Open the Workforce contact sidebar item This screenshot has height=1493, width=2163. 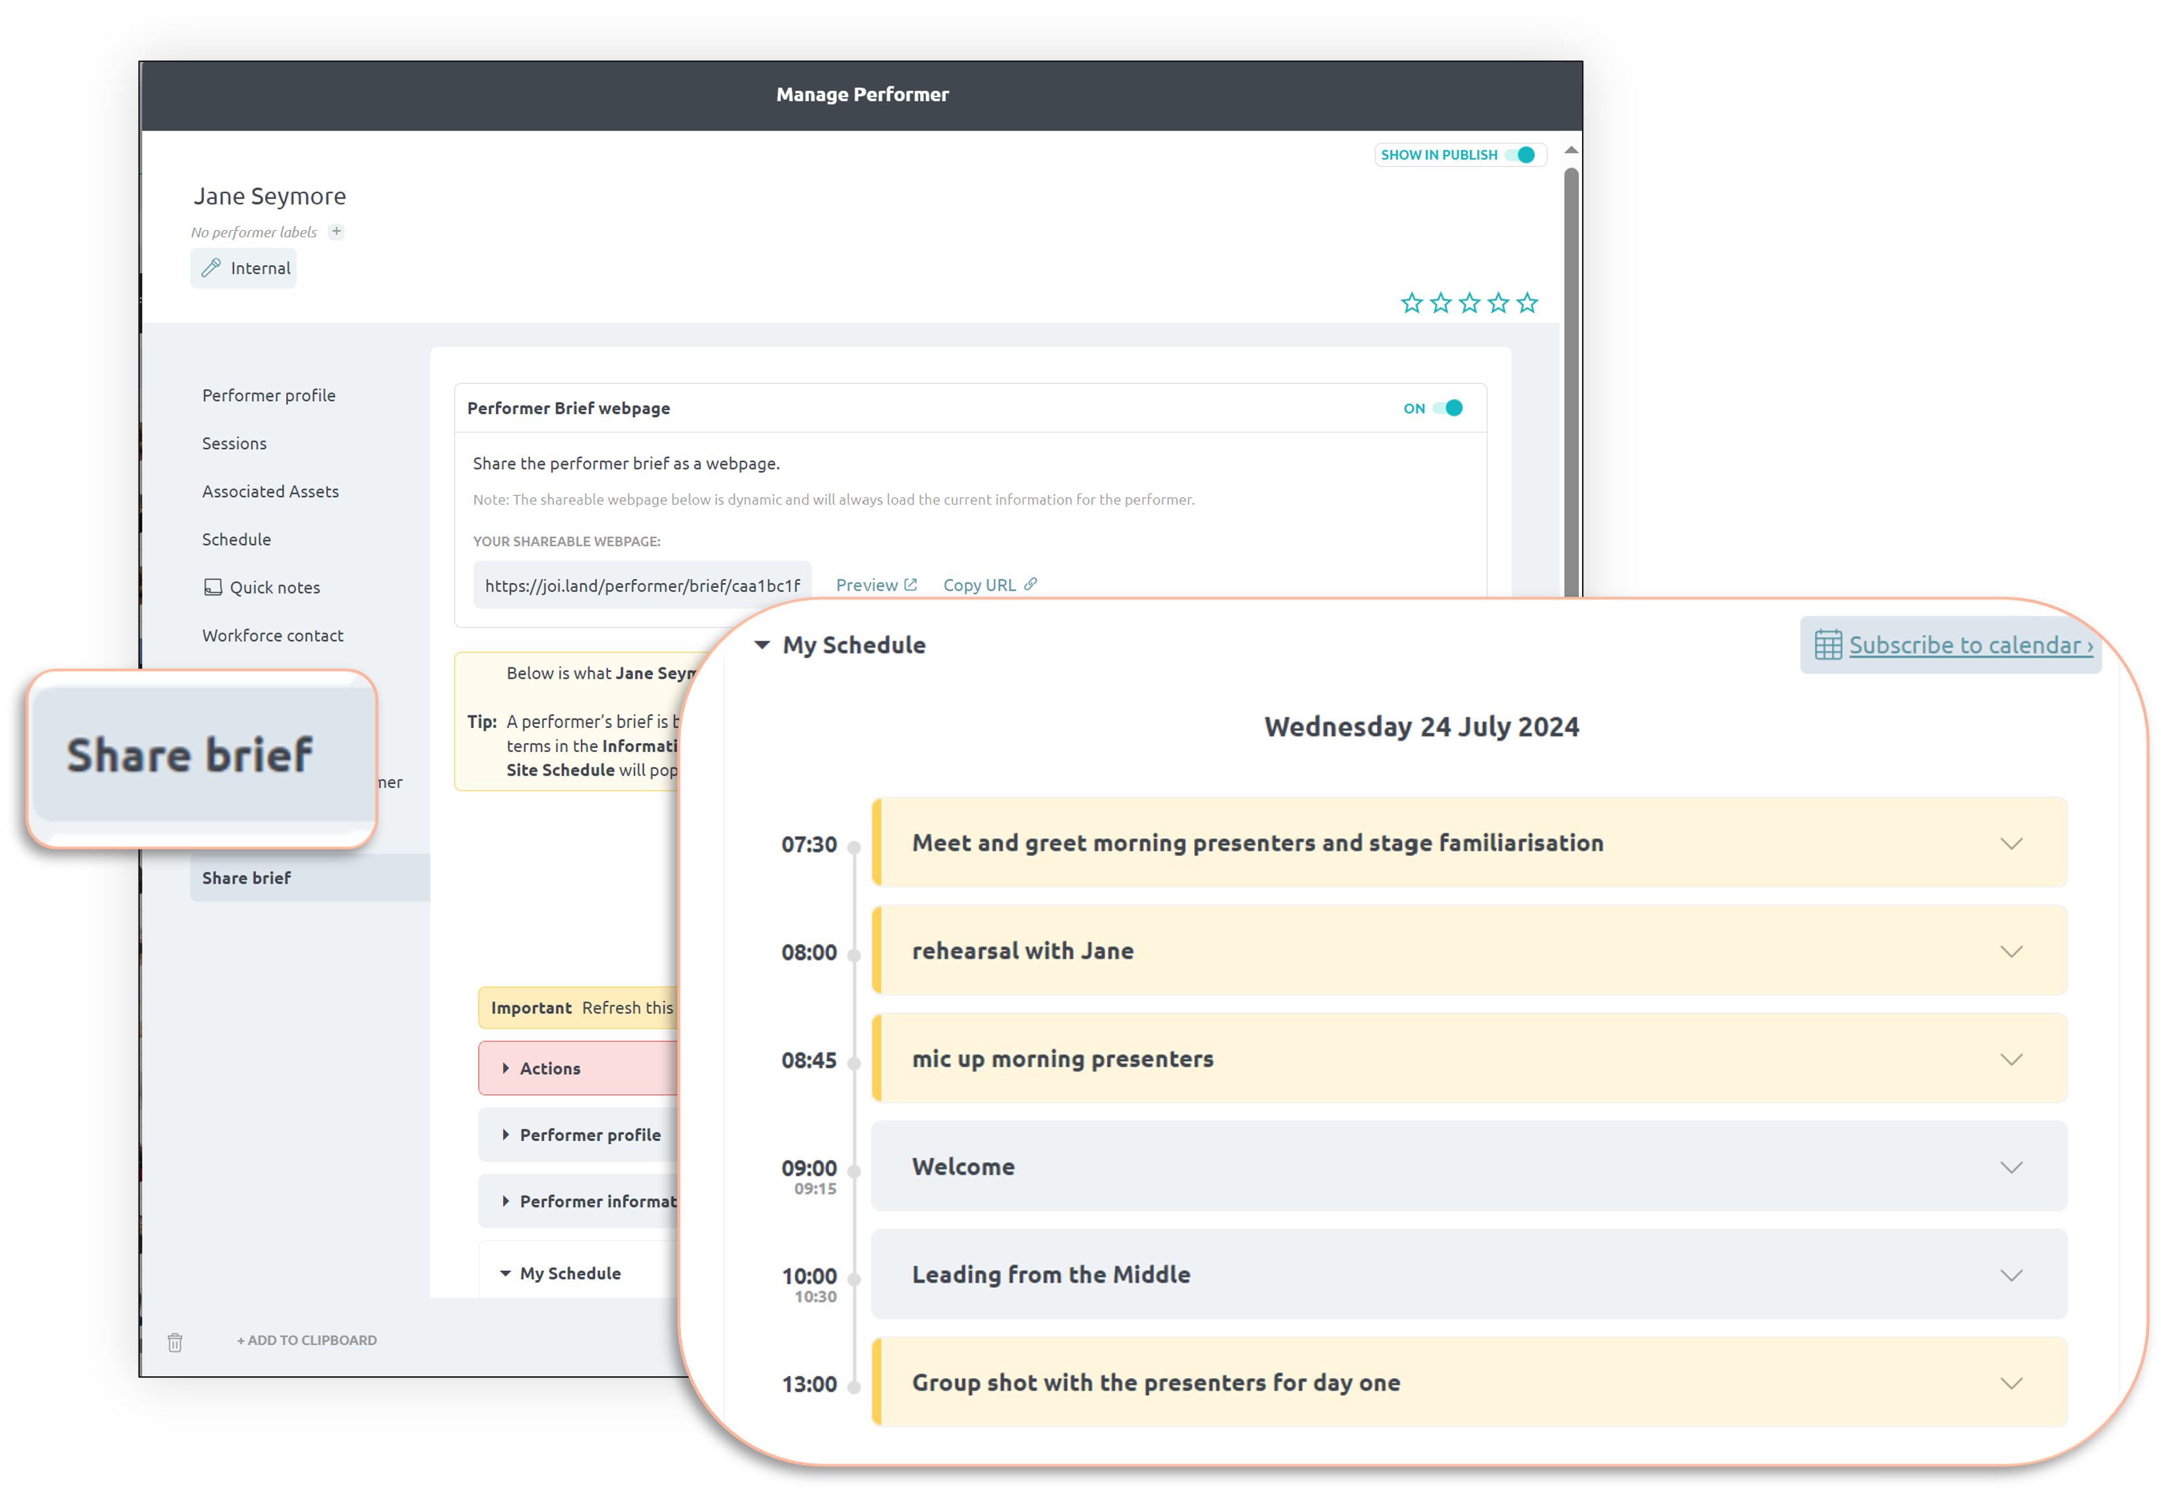(273, 636)
